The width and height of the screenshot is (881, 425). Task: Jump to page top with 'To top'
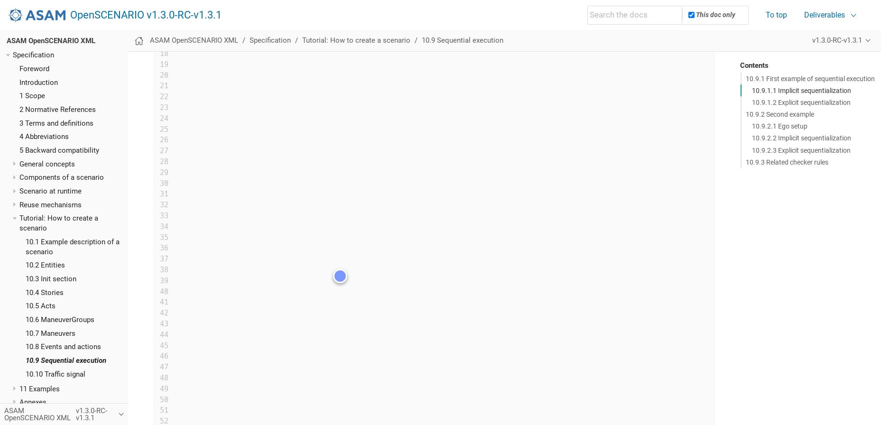tap(776, 15)
